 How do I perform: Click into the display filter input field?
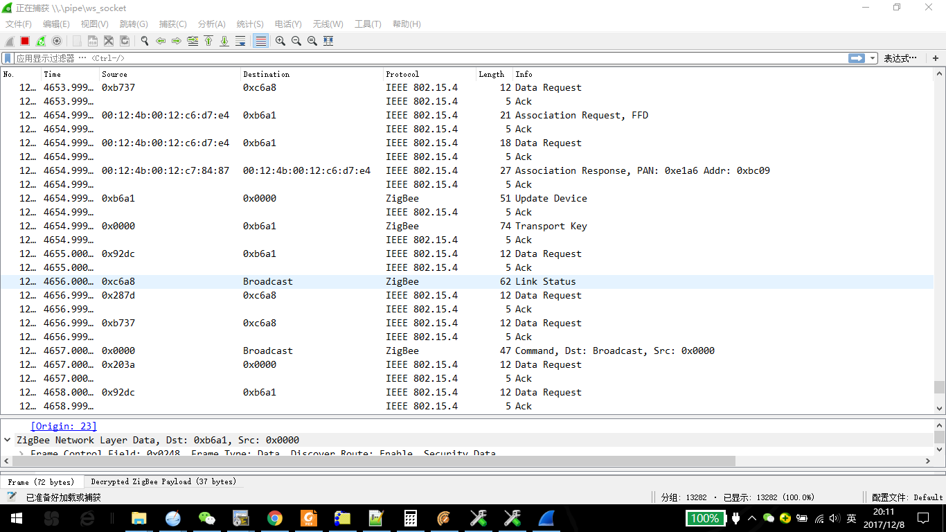click(429, 58)
